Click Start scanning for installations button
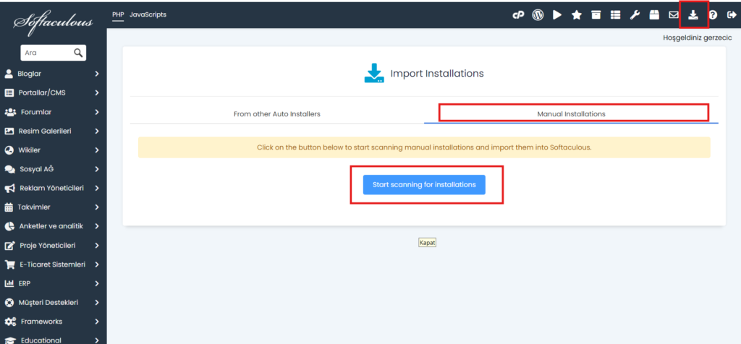 point(424,184)
